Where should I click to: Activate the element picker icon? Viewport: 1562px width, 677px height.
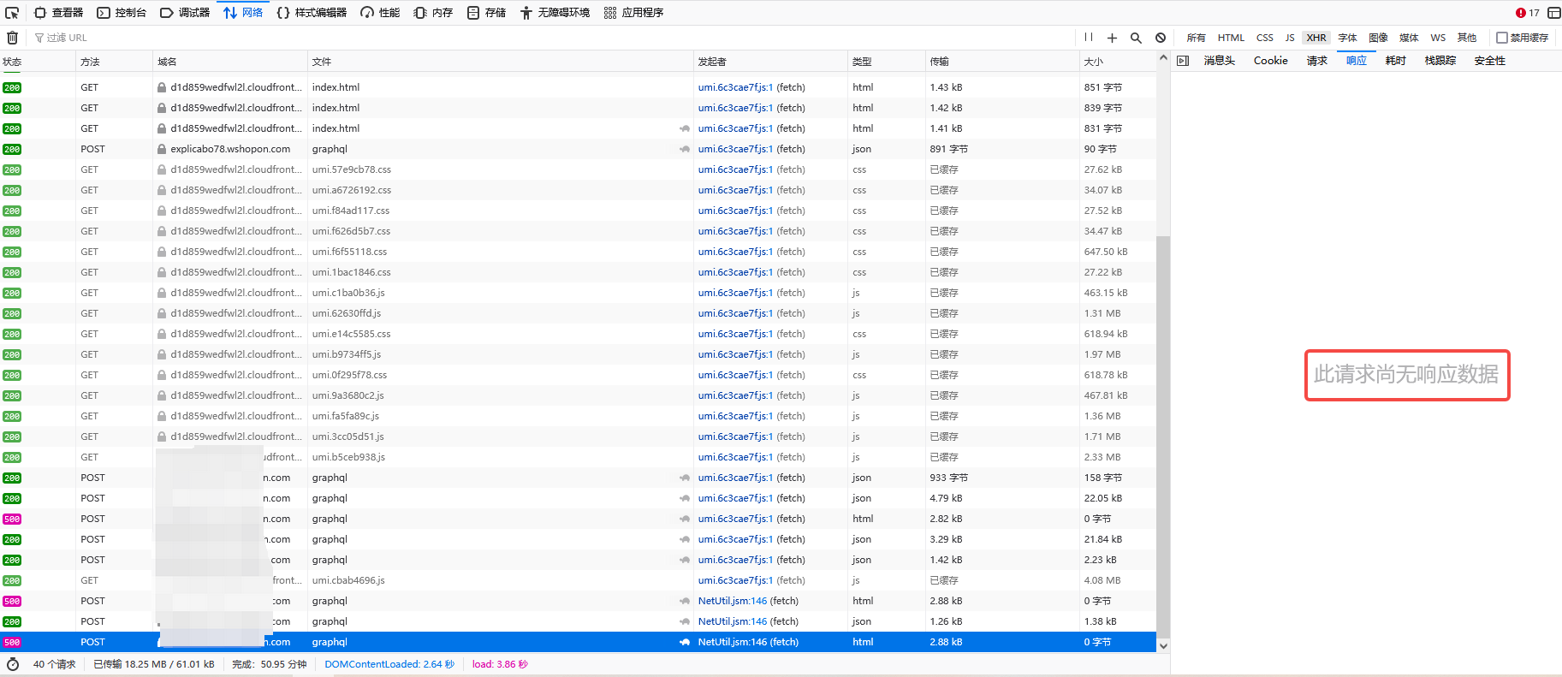pyautogui.click(x=12, y=13)
